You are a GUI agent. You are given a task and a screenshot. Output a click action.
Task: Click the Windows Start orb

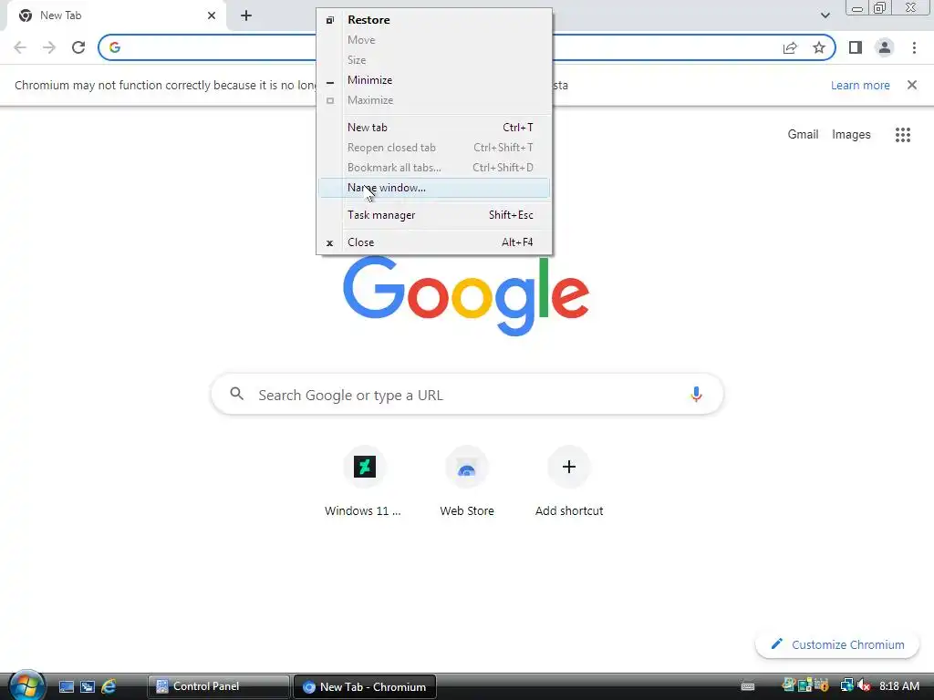pyautogui.click(x=26, y=685)
